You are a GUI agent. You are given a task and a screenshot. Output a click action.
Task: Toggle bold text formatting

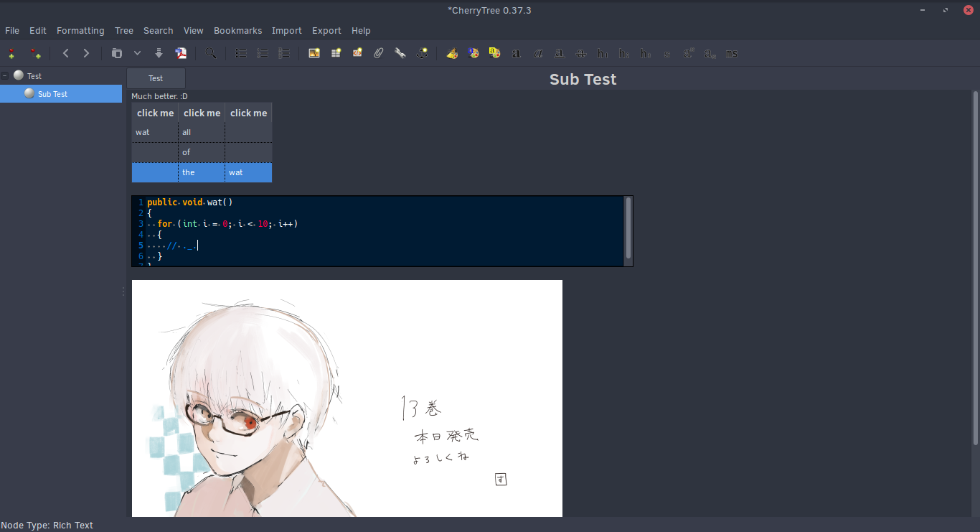[x=516, y=53]
